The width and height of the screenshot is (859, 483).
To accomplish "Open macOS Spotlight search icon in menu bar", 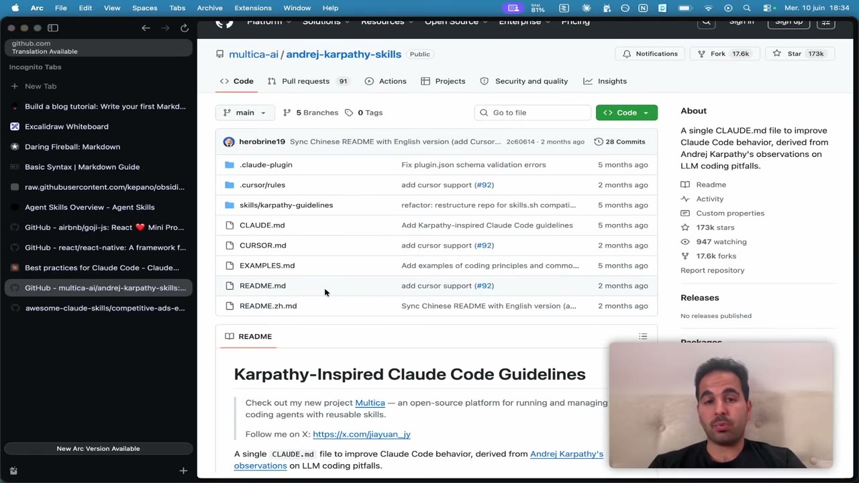I will [x=747, y=8].
